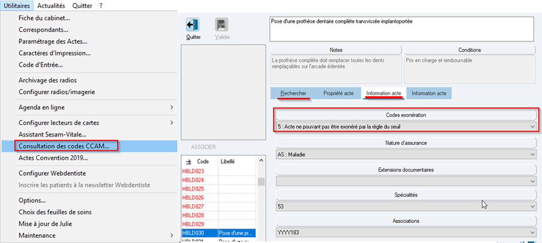
Task: Click the Conditions text area
Action: pos(469,69)
